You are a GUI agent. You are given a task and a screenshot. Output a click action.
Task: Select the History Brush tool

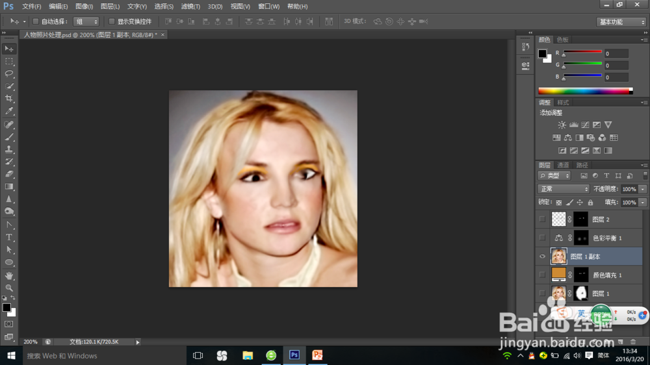pos(9,162)
